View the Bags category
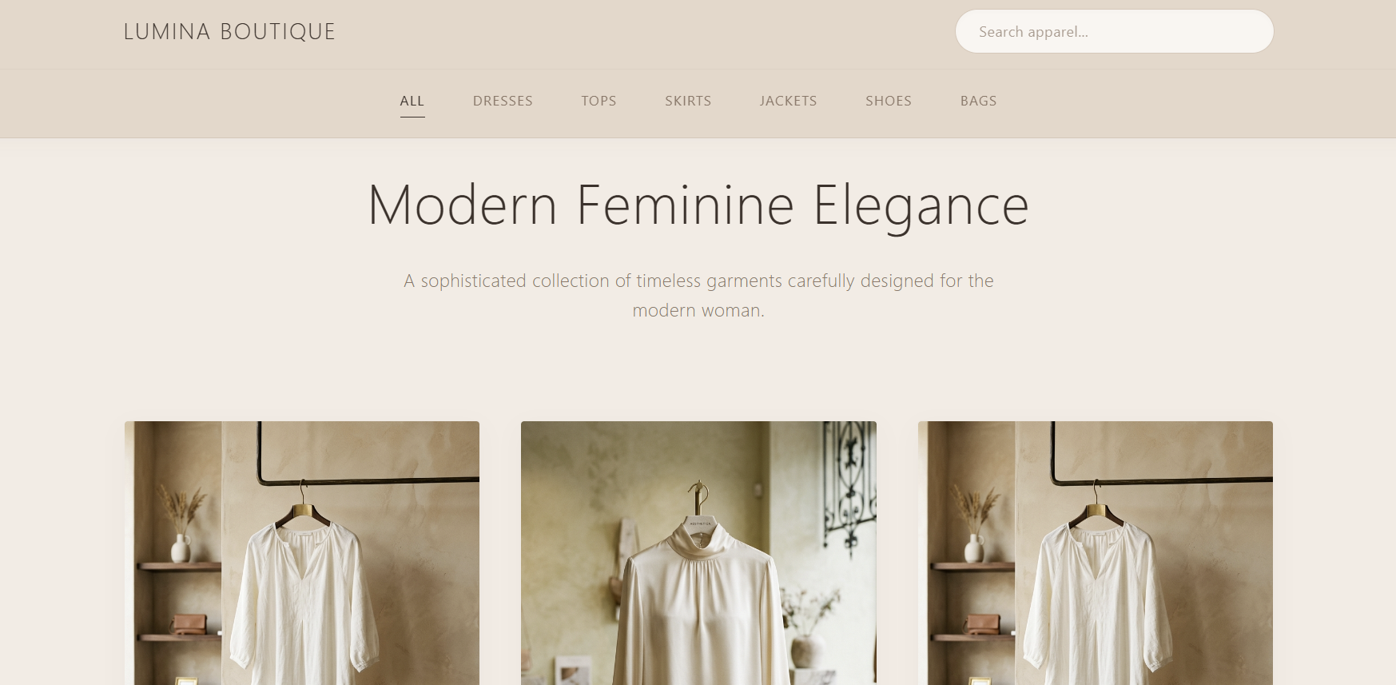The height and width of the screenshot is (685, 1396). coord(978,101)
